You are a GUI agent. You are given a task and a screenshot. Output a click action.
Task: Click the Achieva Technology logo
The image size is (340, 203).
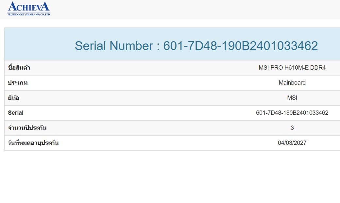pos(29,9)
